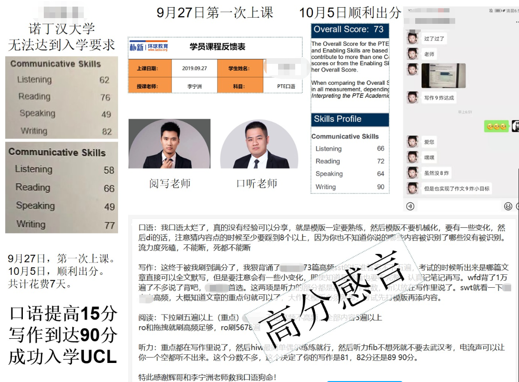
Task: Tap the voice input icon in the chat bar
Action: point(410,206)
